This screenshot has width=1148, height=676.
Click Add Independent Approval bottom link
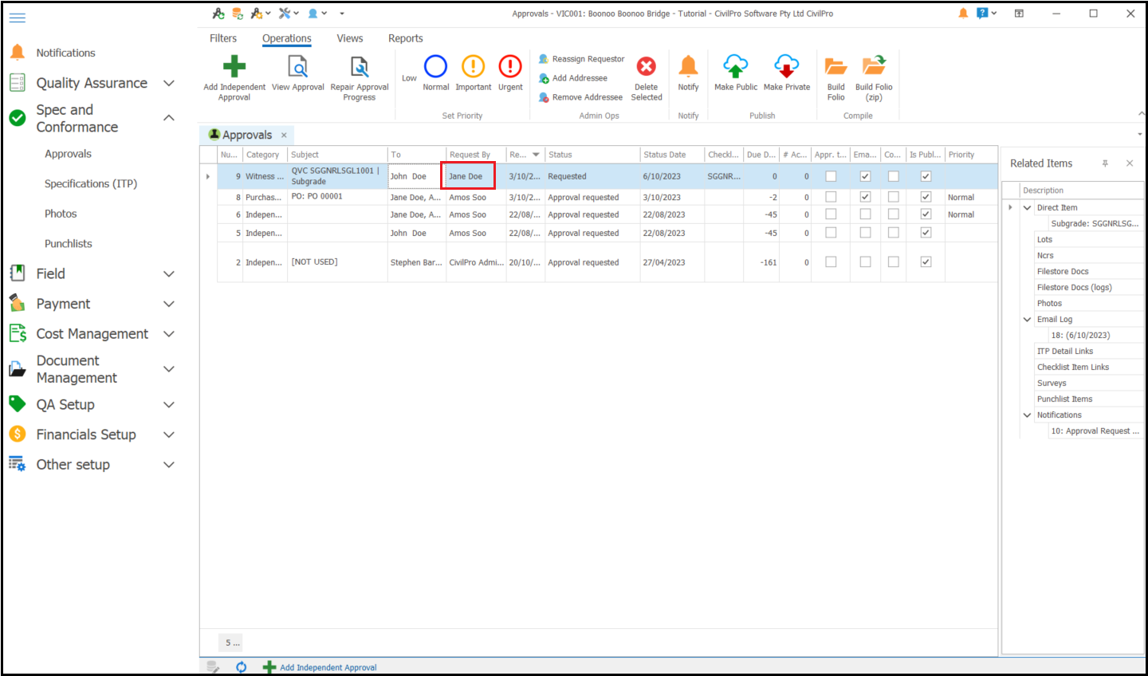320,667
